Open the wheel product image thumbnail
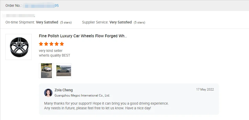Screen dimensions: 249x120 point(19,47)
